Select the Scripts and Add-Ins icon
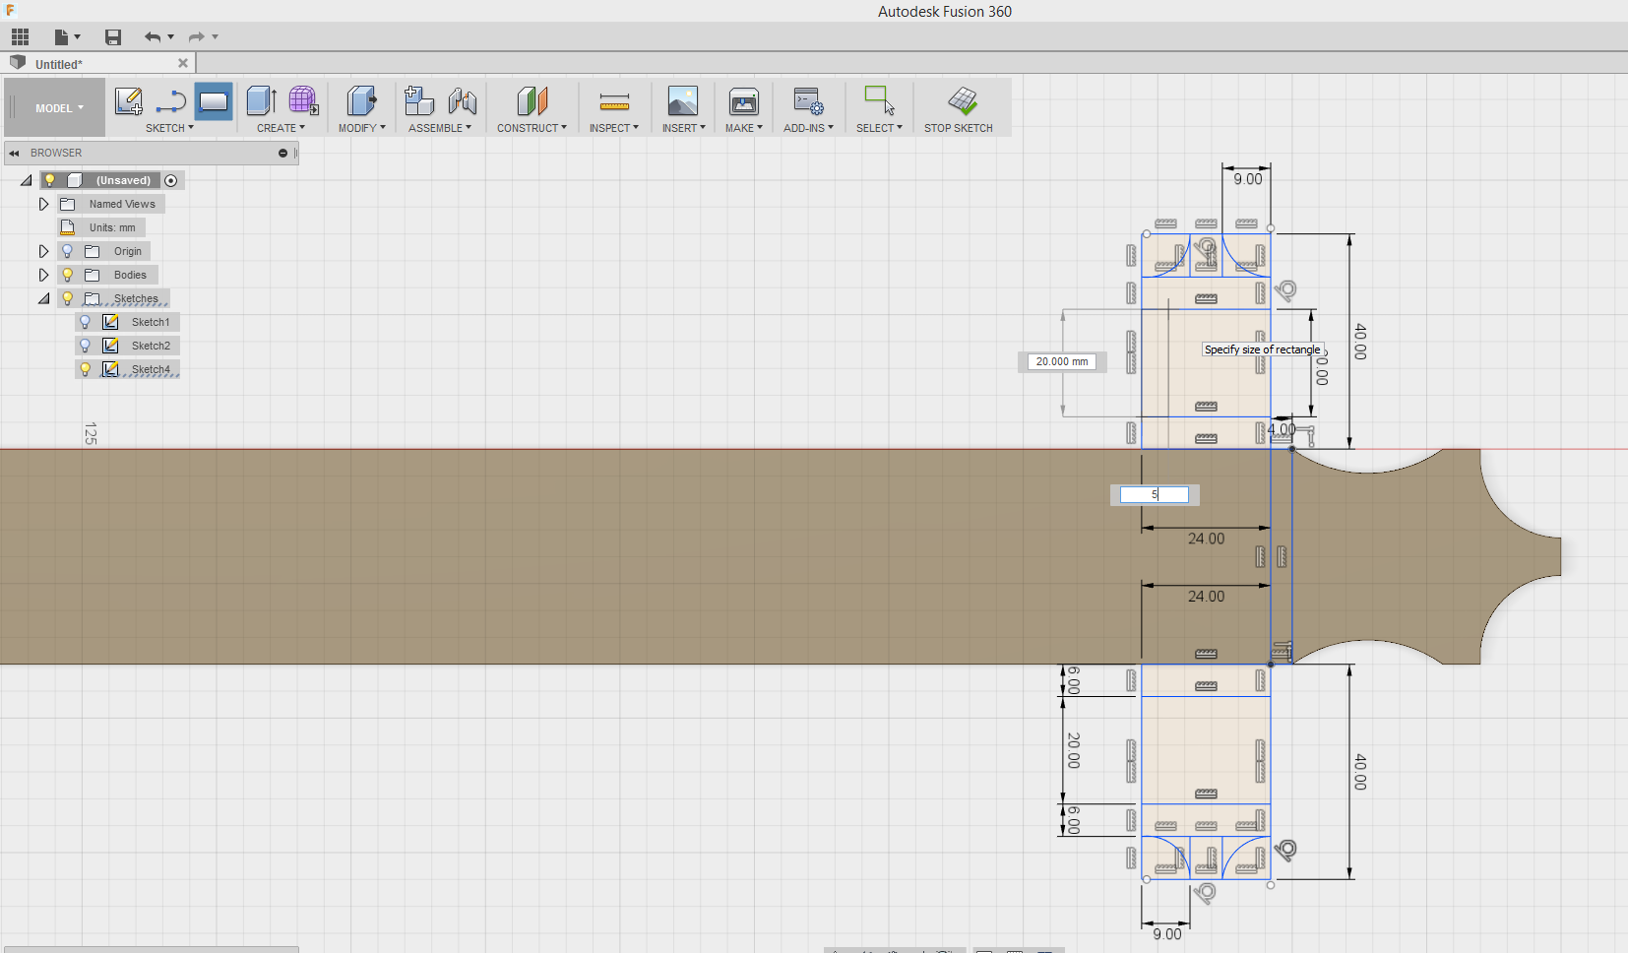This screenshot has width=1628, height=953. (x=809, y=100)
